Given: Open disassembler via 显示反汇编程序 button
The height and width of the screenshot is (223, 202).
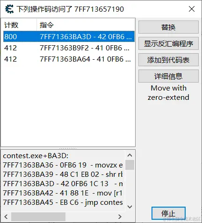Looking at the screenshot, I should tap(168, 43).
